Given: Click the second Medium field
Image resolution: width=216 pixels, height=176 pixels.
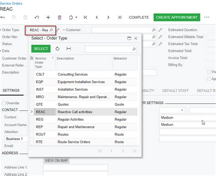Looking at the screenshot, I should click(188, 124).
